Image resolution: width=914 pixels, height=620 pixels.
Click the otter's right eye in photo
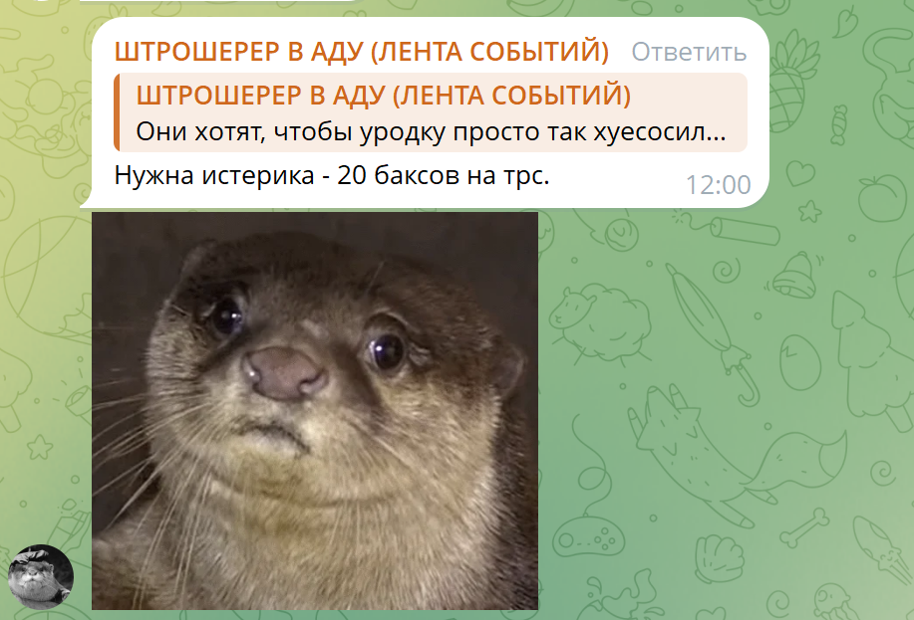point(386,351)
